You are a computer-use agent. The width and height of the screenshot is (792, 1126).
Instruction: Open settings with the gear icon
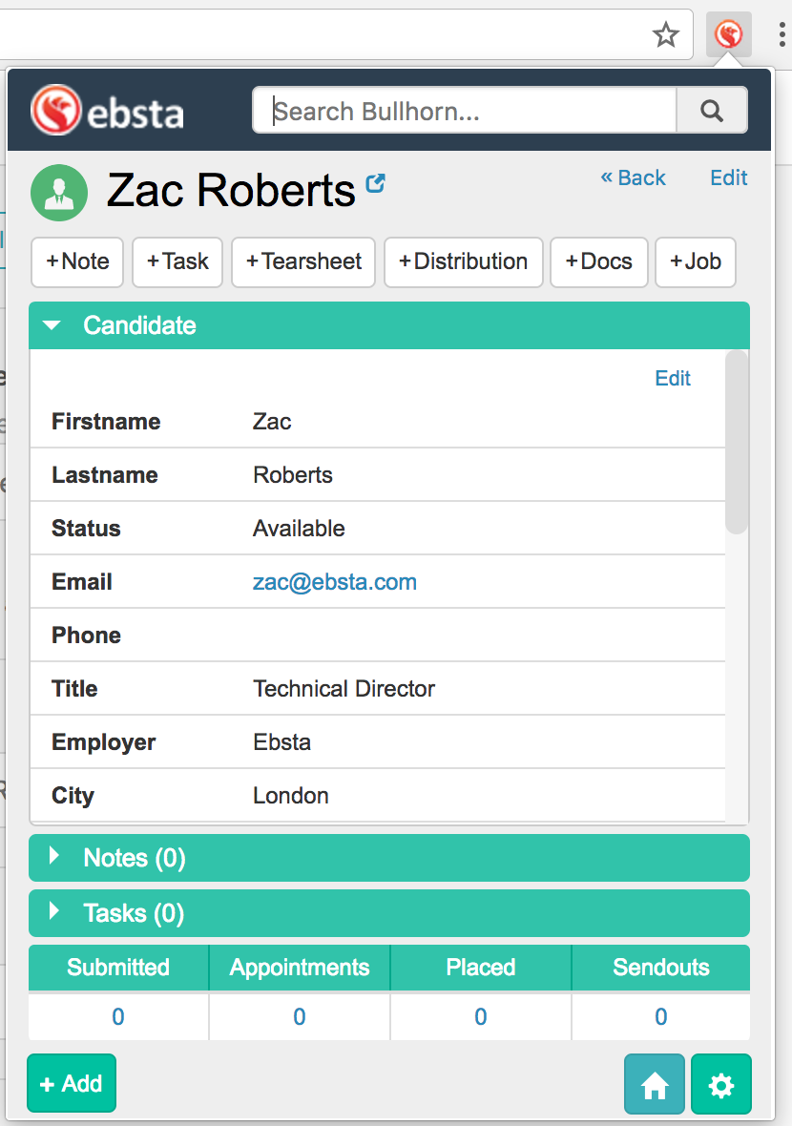[721, 1084]
